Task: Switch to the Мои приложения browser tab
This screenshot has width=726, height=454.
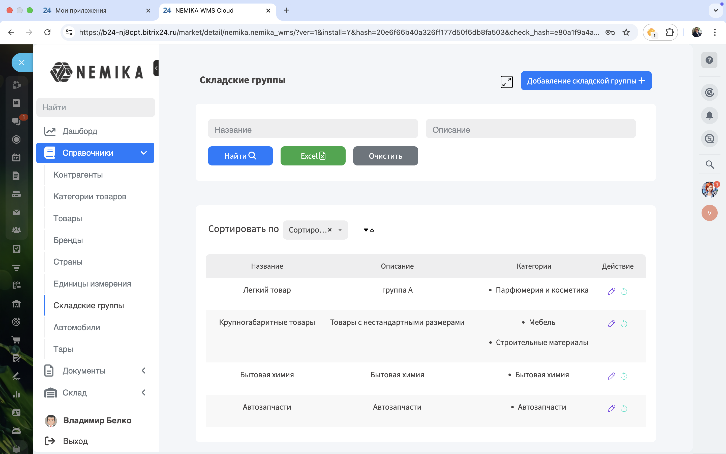Action: tap(81, 11)
